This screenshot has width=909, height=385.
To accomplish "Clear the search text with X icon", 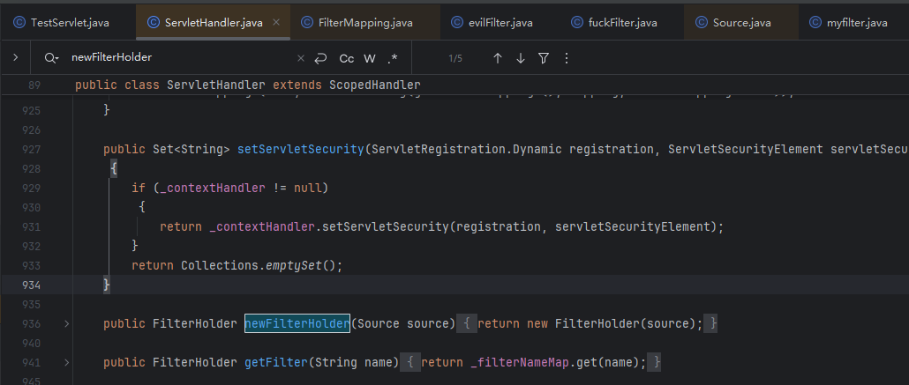I will tap(300, 58).
